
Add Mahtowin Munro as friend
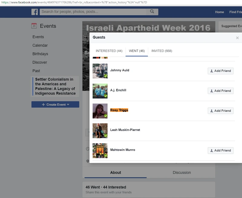[221, 151]
